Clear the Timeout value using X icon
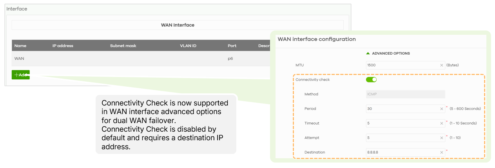 (442, 123)
